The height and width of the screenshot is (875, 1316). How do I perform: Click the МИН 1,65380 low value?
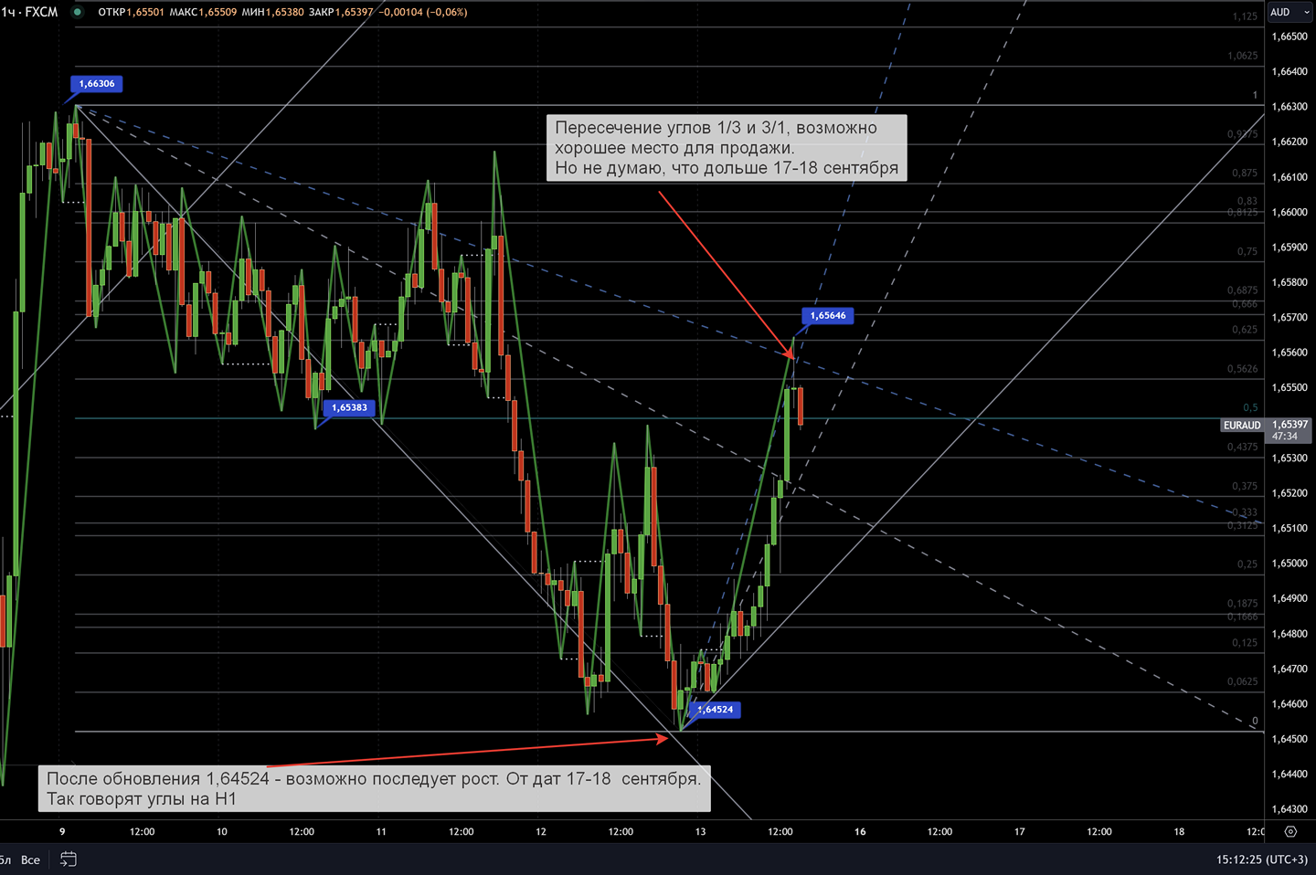pyautogui.click(x=272, y=12)
